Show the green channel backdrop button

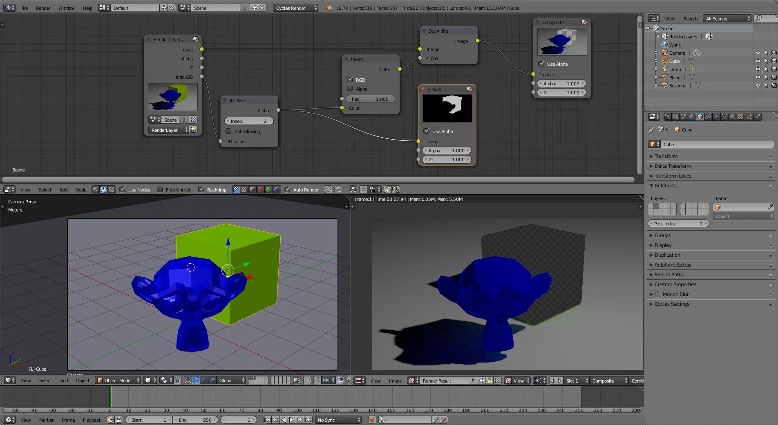(x=268, y=189)
